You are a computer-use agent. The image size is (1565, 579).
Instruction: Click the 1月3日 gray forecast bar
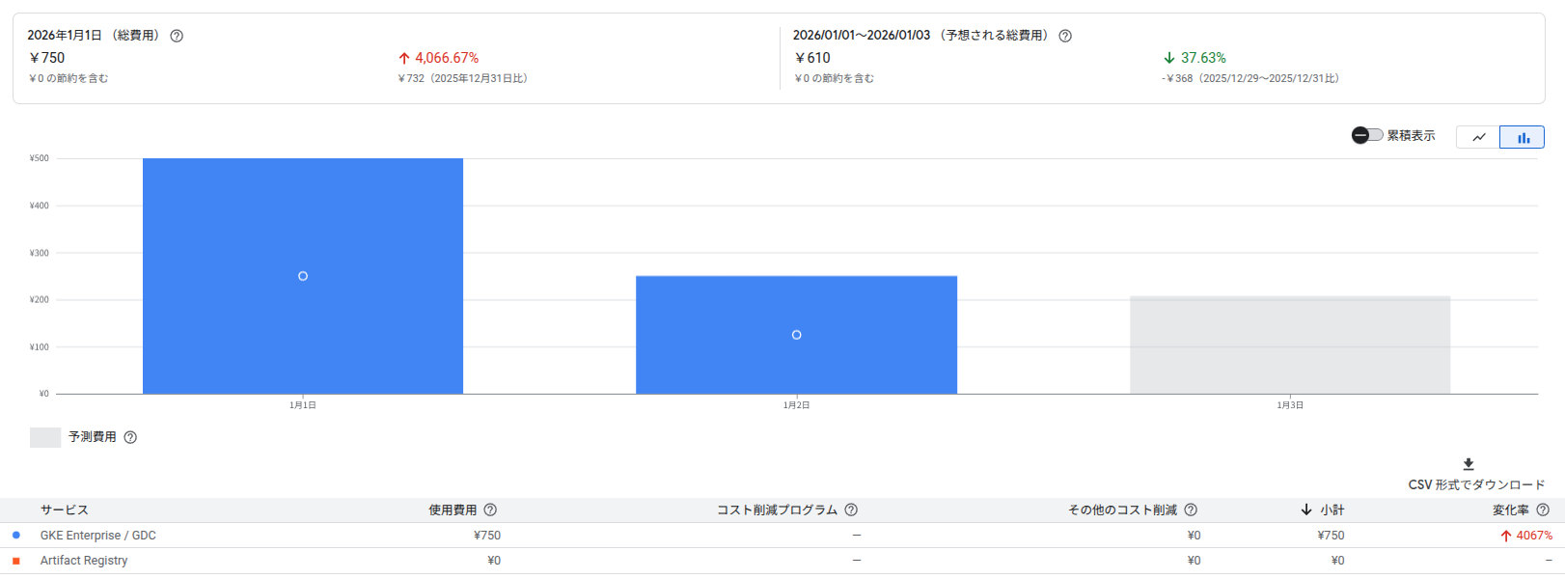click(x=1290, y=345)
